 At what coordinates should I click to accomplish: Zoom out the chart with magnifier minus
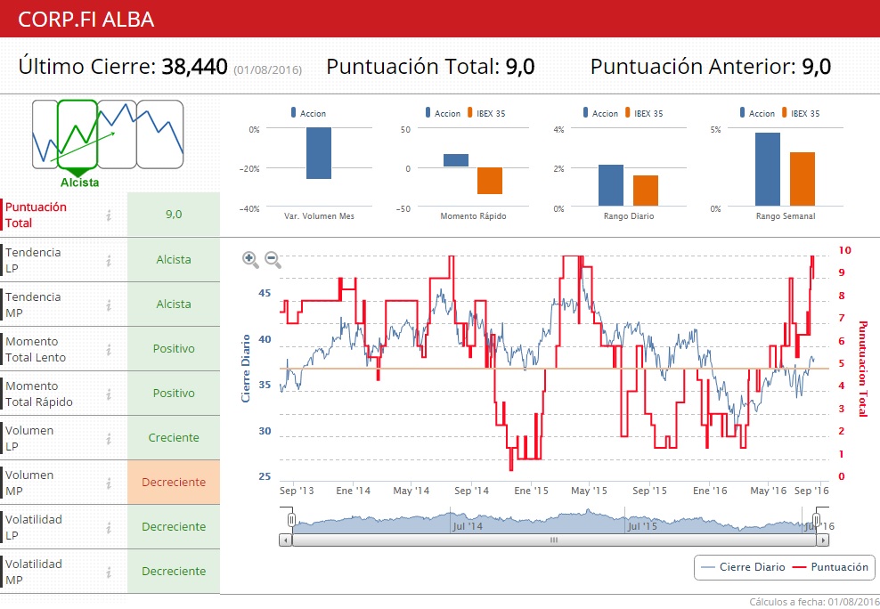[x=273, y=260]
